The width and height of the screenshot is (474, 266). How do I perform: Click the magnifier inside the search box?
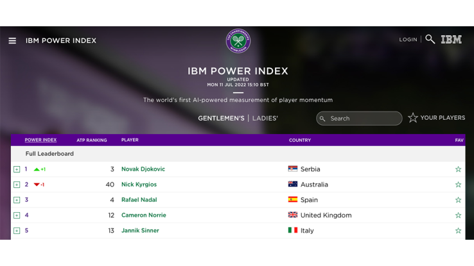click(x=322, y=119)
